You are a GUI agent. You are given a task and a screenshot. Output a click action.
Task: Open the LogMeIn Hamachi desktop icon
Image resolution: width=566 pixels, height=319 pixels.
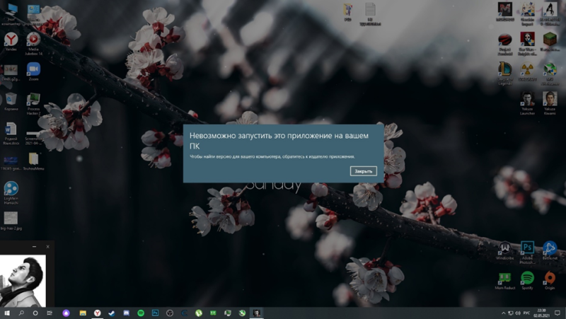tap(11, 192)
